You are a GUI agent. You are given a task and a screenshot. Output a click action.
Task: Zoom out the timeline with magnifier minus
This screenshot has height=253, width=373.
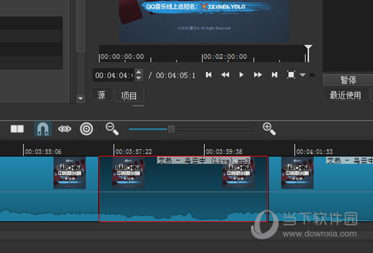112,129
